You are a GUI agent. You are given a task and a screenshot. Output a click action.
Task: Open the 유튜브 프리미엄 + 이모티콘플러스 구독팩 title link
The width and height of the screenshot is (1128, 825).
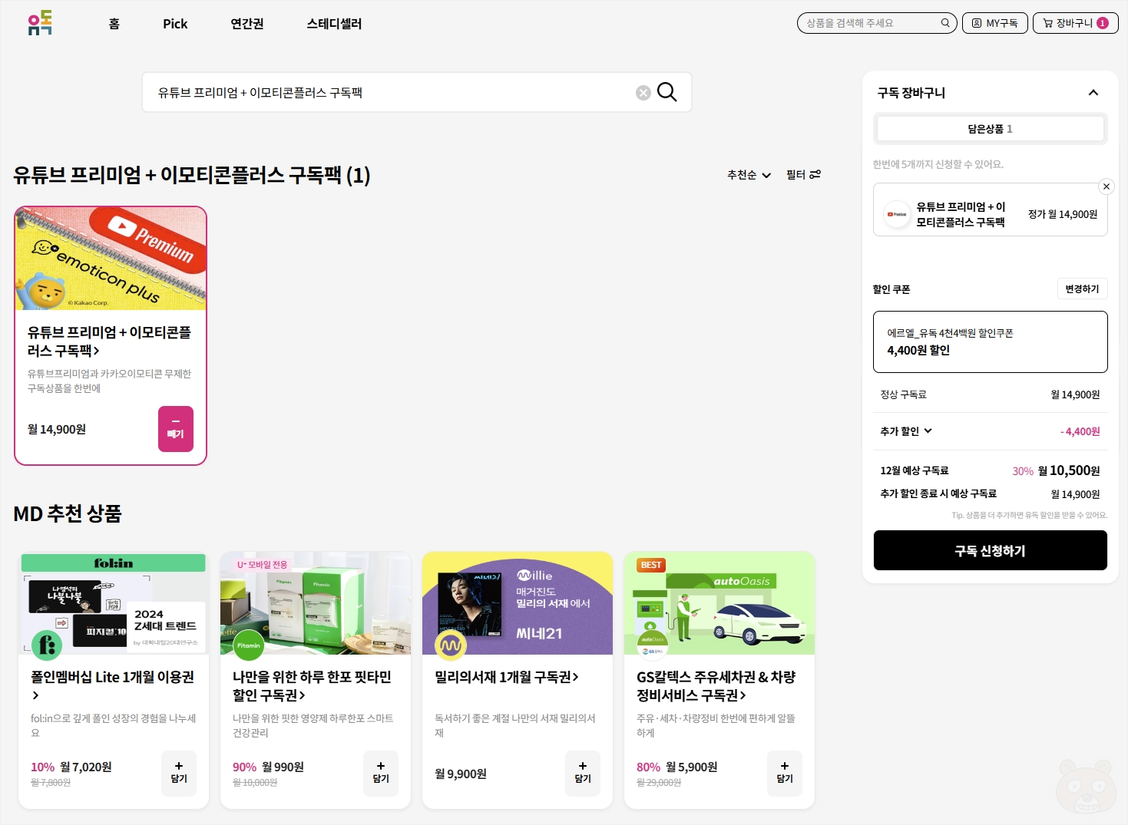(109, 342)
